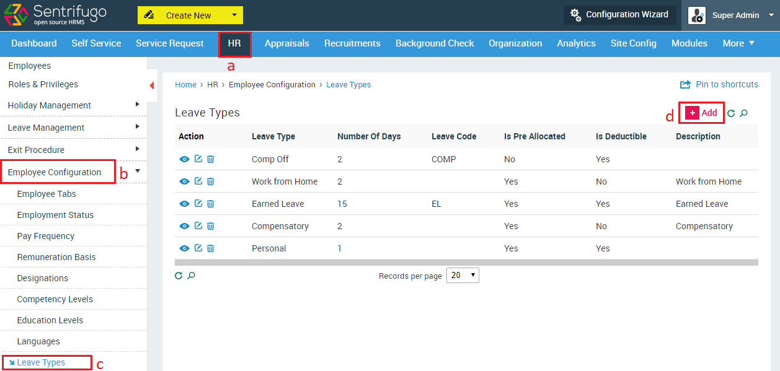Click the Sentrifugo logo

pos(55,15)
